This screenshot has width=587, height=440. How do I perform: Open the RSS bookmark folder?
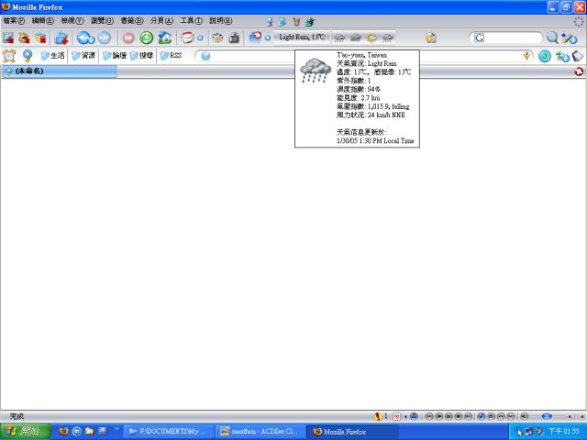(172, 56)
